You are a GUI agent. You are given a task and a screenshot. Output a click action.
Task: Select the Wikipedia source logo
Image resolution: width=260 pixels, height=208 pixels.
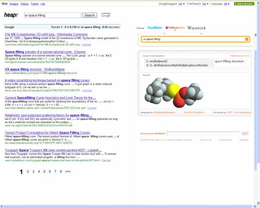click(x=197, y=28)
